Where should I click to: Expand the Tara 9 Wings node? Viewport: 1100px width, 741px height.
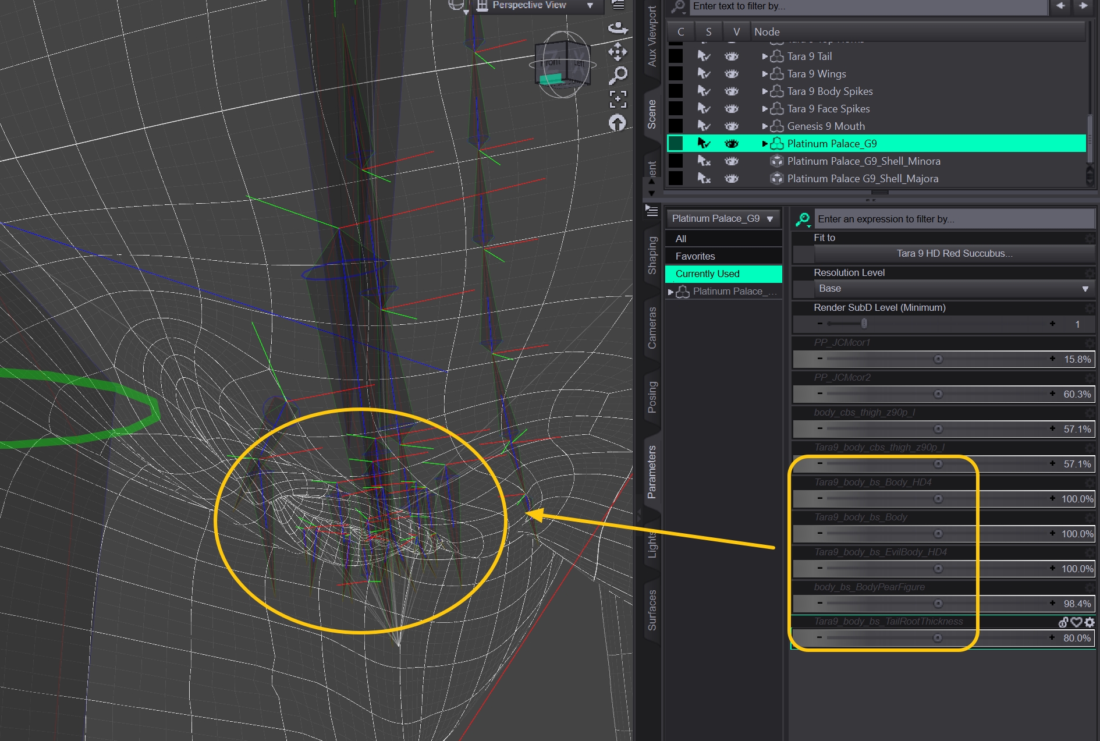(765, 74)
